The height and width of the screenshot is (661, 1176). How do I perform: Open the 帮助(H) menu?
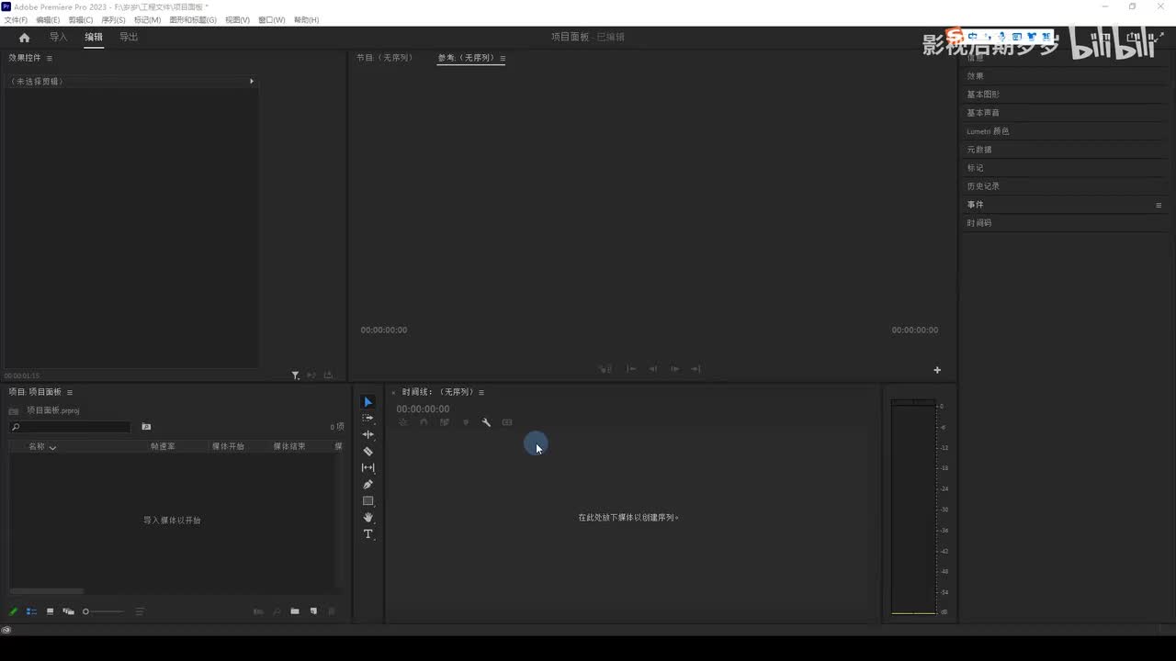click(x=306, y=19)
